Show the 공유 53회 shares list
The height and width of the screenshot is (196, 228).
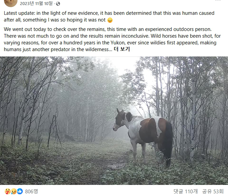click(213, 191)
